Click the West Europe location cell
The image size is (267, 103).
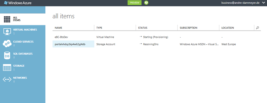(x=228, y=44)
